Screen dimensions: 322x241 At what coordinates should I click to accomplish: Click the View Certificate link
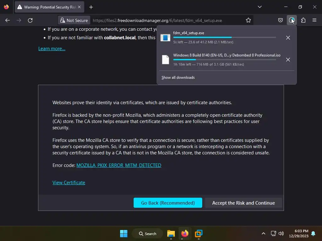tap(69, 182)
